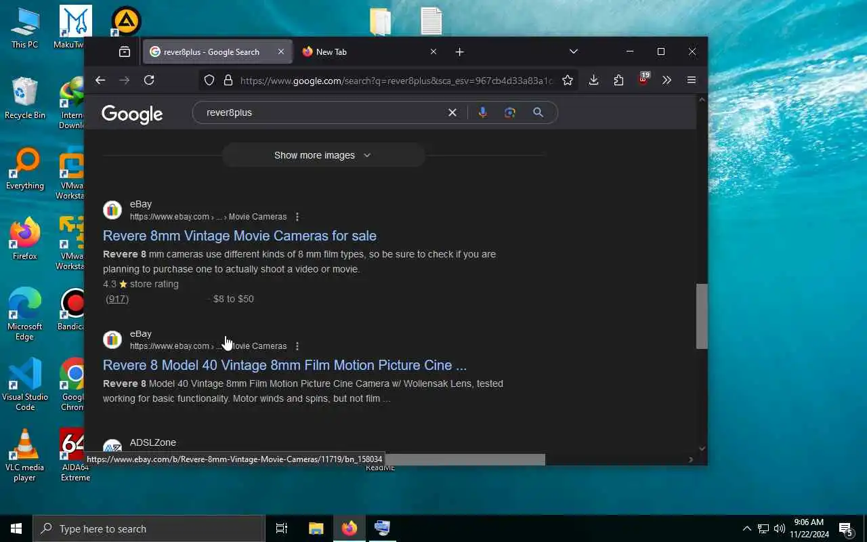Click the ADSLZone result site name
This screenshot has height=542, width=867.
(x=153, y=442)
